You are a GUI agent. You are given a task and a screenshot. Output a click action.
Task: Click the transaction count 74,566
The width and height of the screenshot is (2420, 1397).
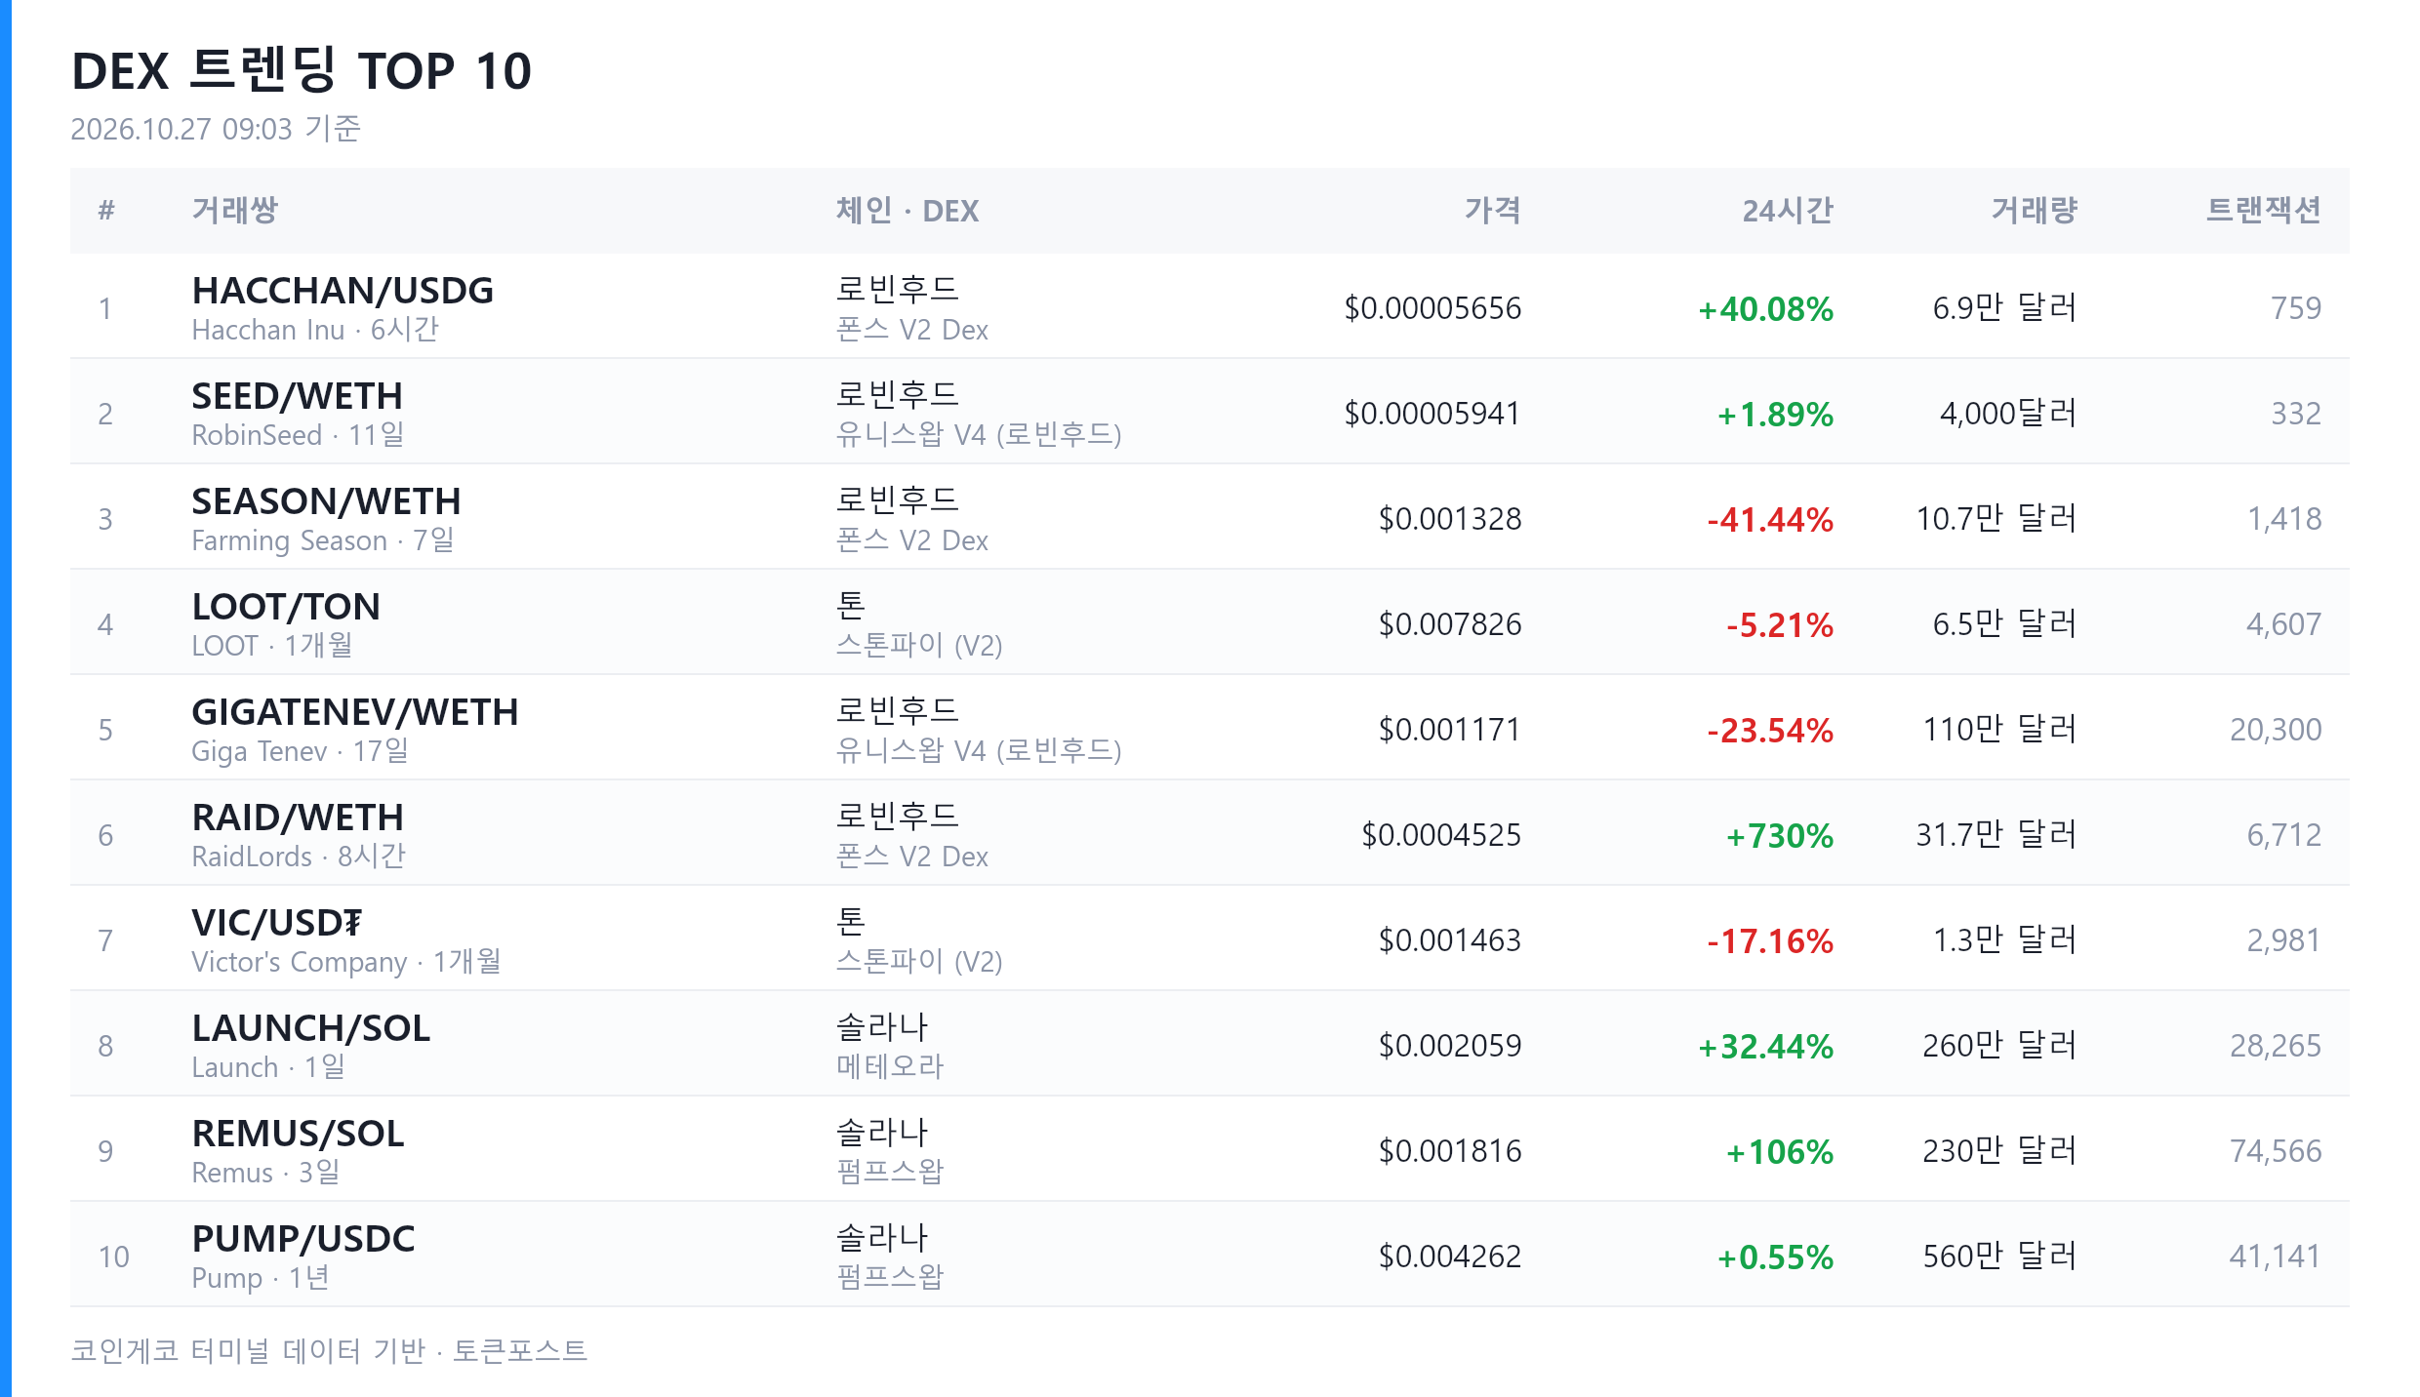[x=2276, y=1151]
